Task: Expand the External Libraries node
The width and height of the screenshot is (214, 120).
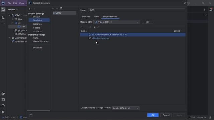Action: pos(10,38)
